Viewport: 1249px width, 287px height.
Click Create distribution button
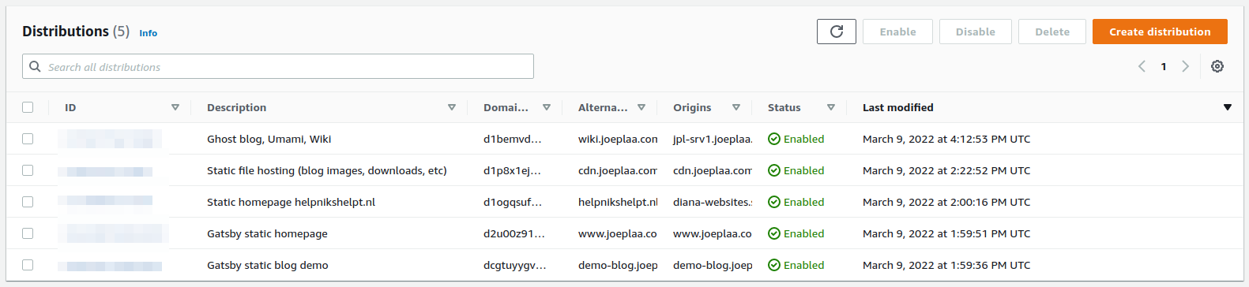1160,32
